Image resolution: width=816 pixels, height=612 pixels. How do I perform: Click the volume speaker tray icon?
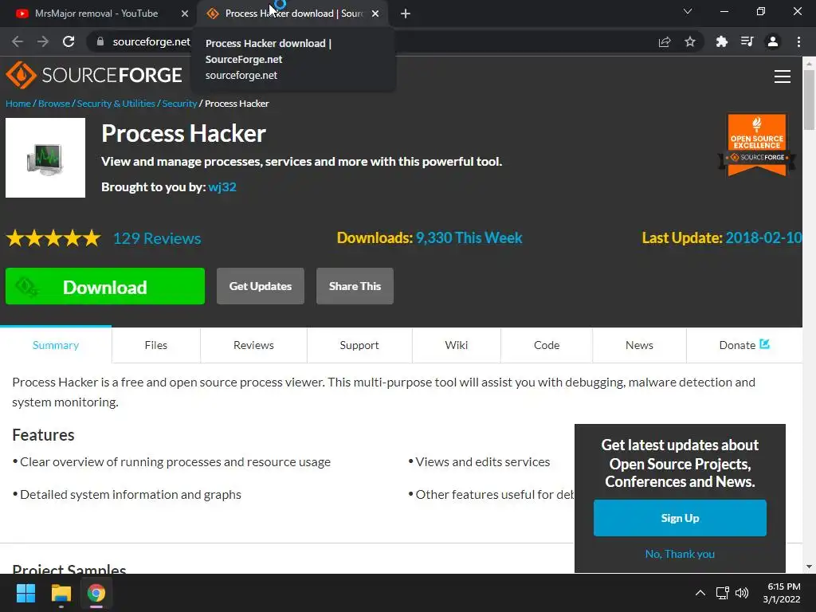point(742,593)
